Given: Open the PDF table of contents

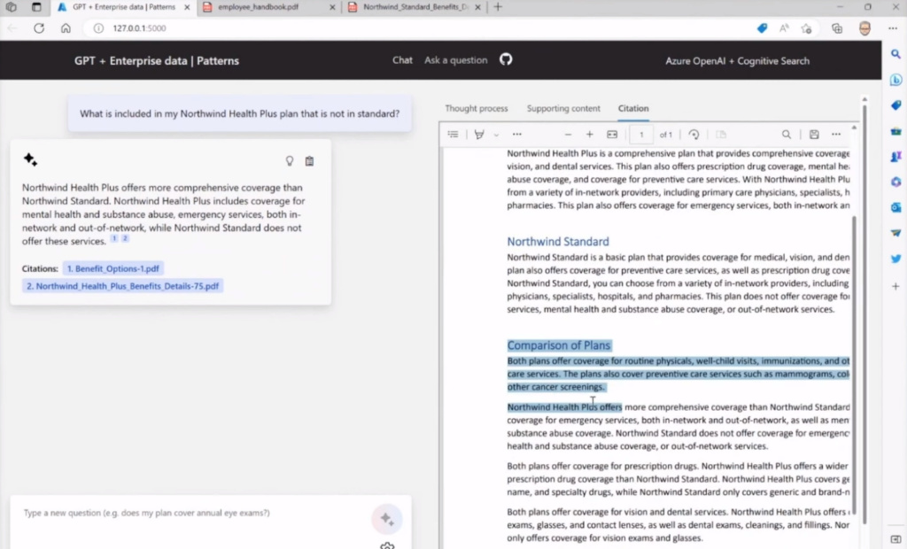Looking at the screenshot, I should tap(453, 135).
